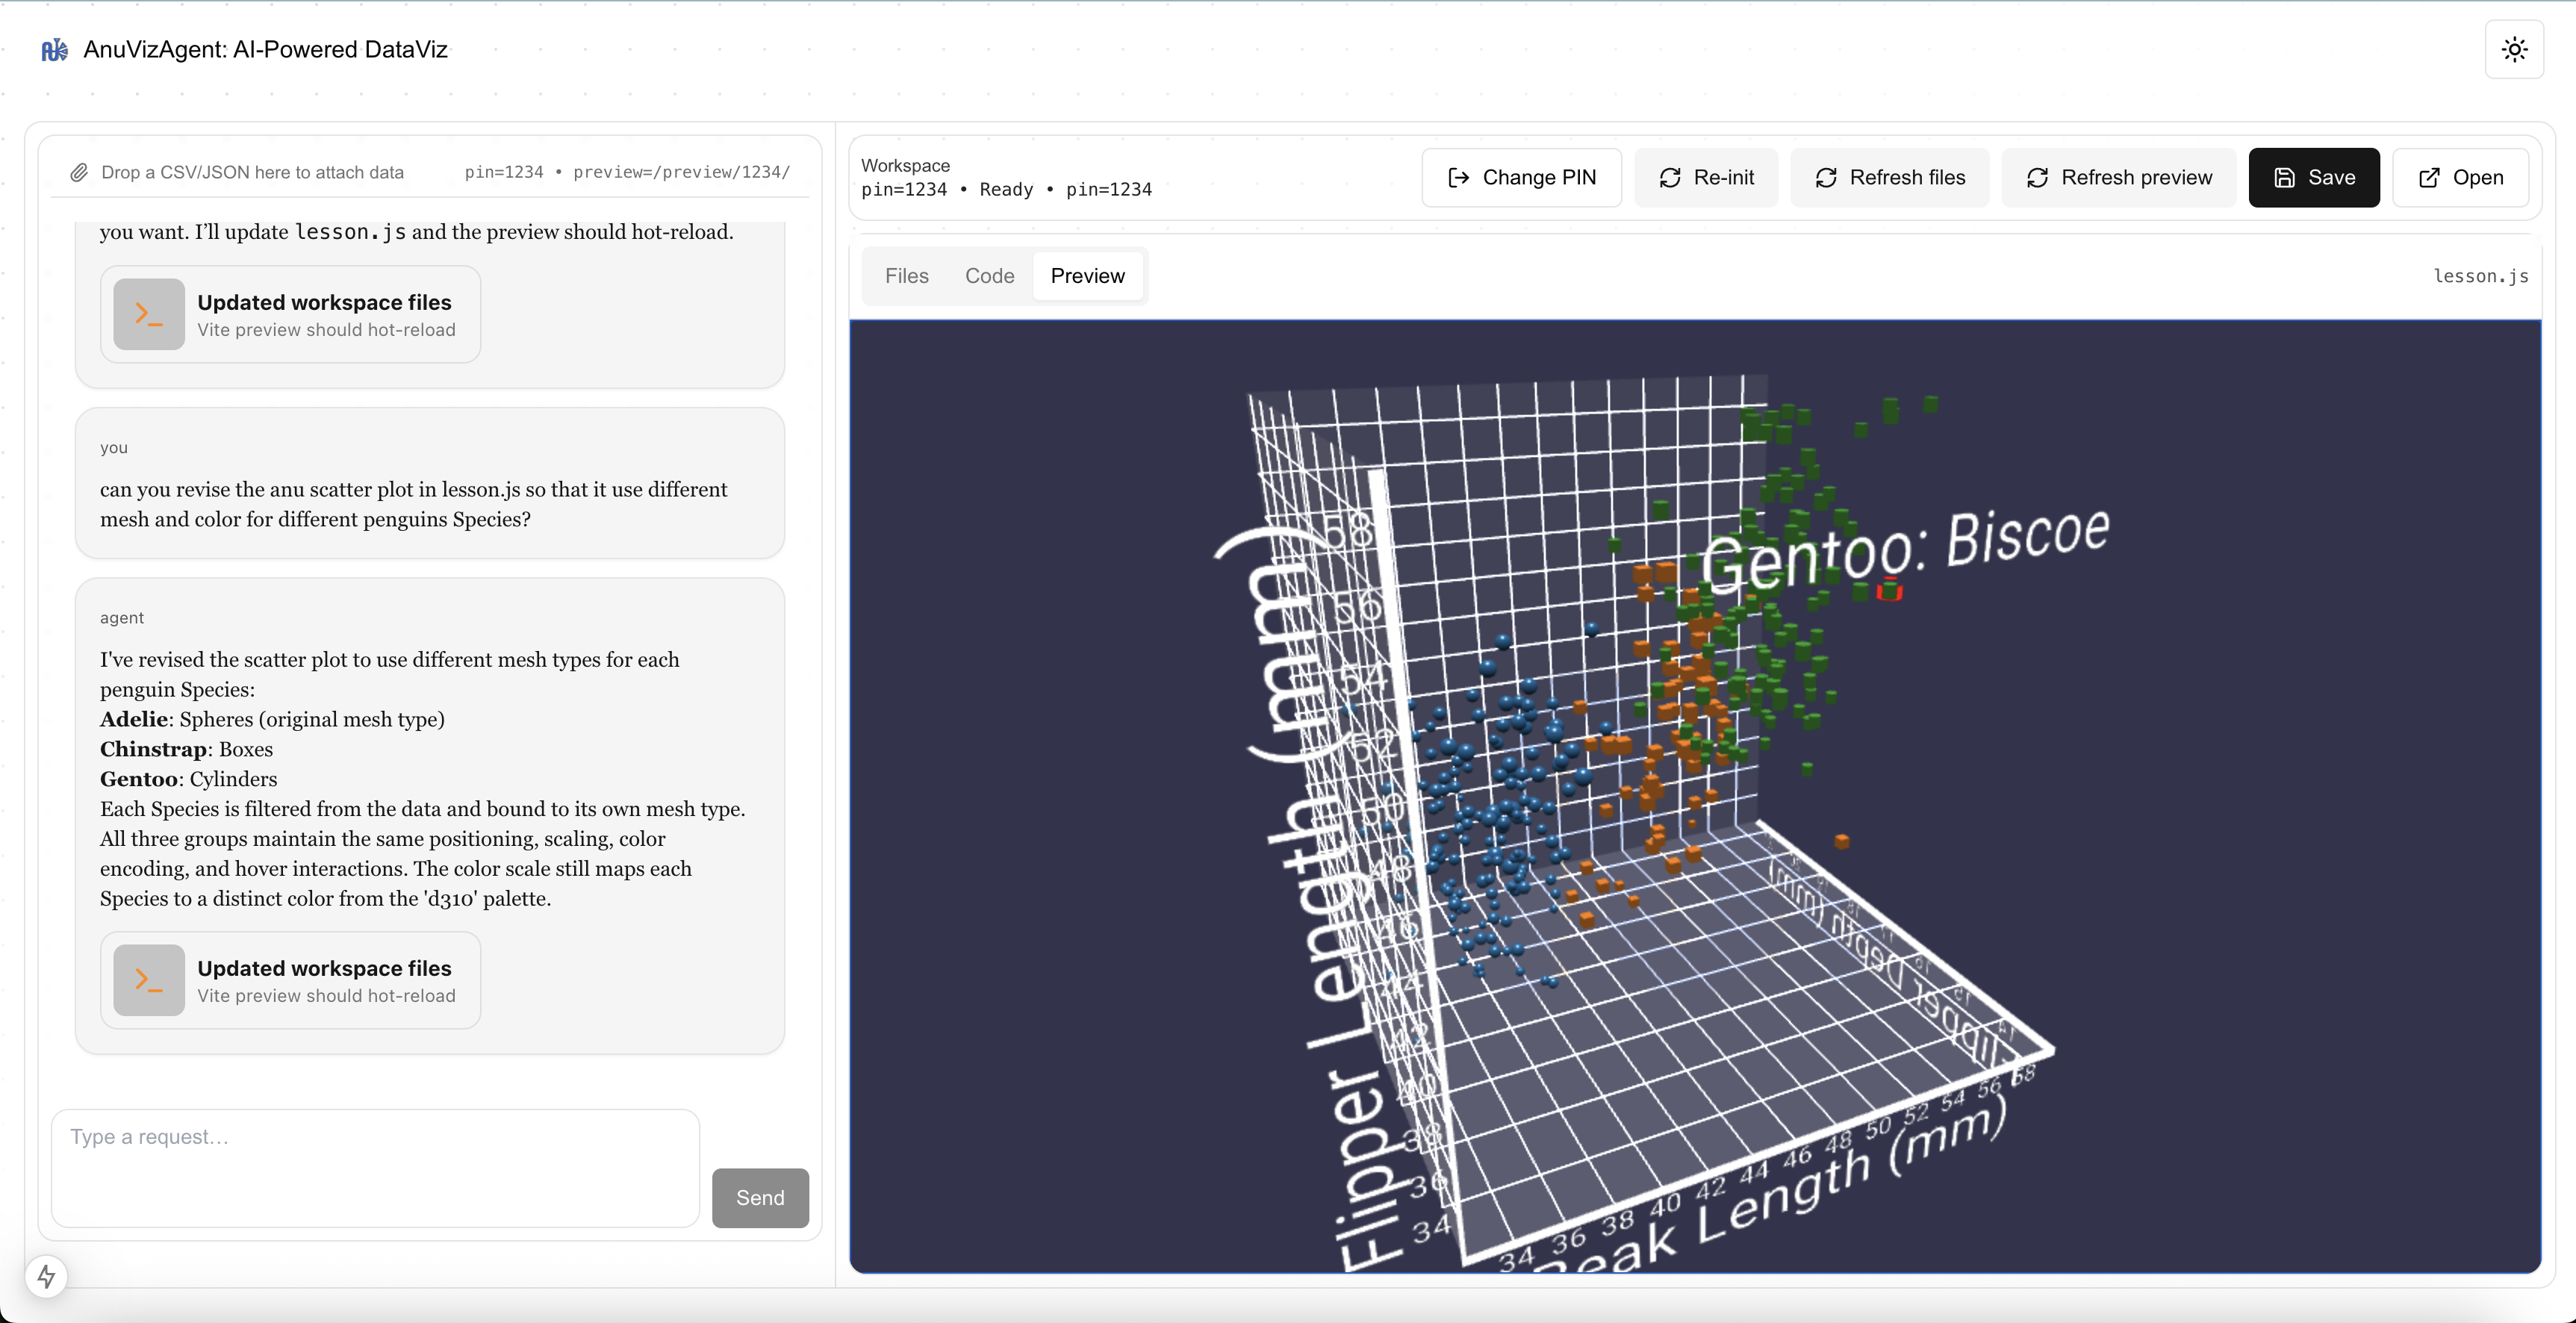Click the Open external-link icon
Image resolution: width=2576 pixels, height=1323 pixels.
[x=2430, y=177]
